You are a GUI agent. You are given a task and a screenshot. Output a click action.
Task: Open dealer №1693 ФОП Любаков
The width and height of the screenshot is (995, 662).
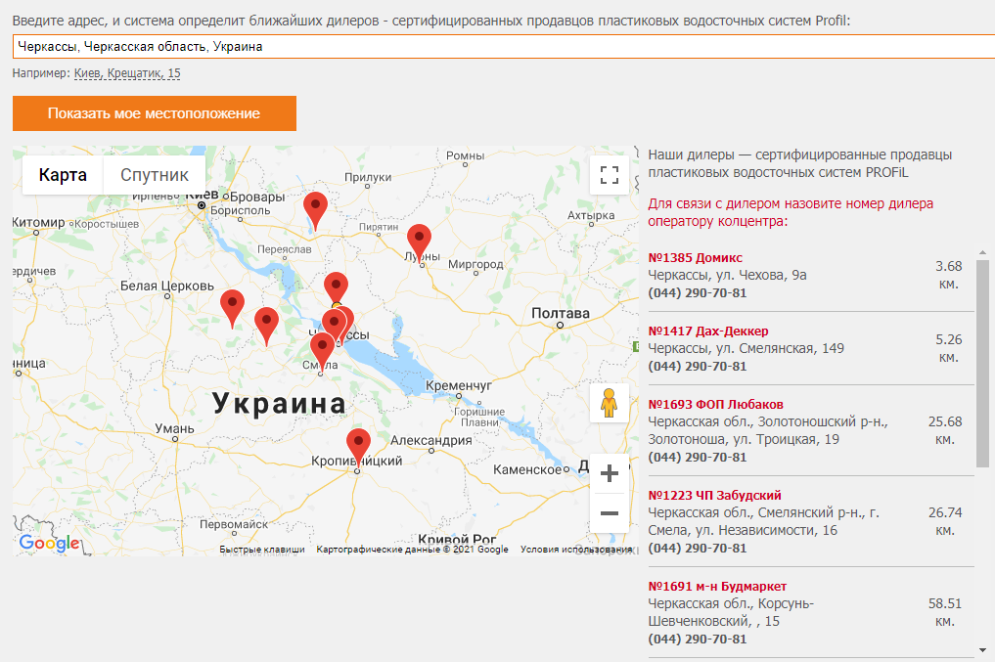(716, 404)
